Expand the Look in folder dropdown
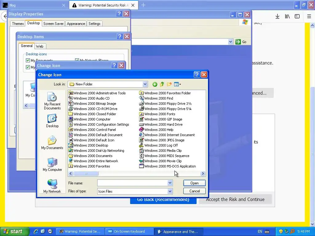The height and width of the screenshot is (236, 315). coord(145,84)
